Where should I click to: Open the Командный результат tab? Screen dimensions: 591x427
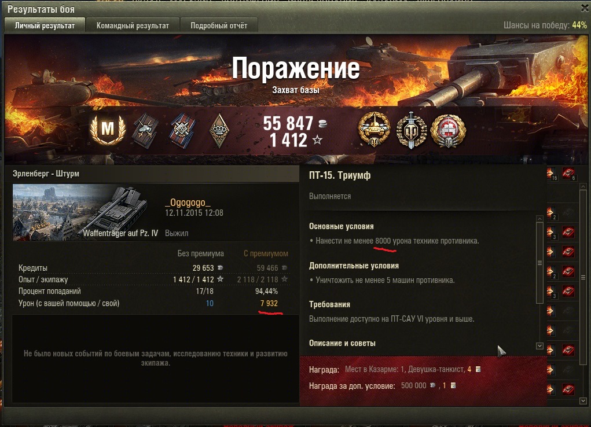133,25
